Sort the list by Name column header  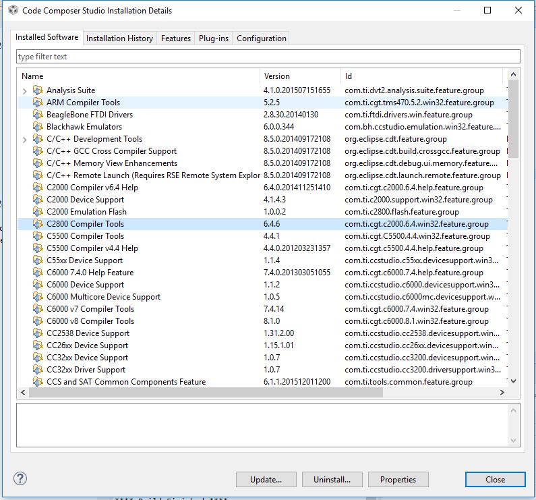[x=138, y=76]
